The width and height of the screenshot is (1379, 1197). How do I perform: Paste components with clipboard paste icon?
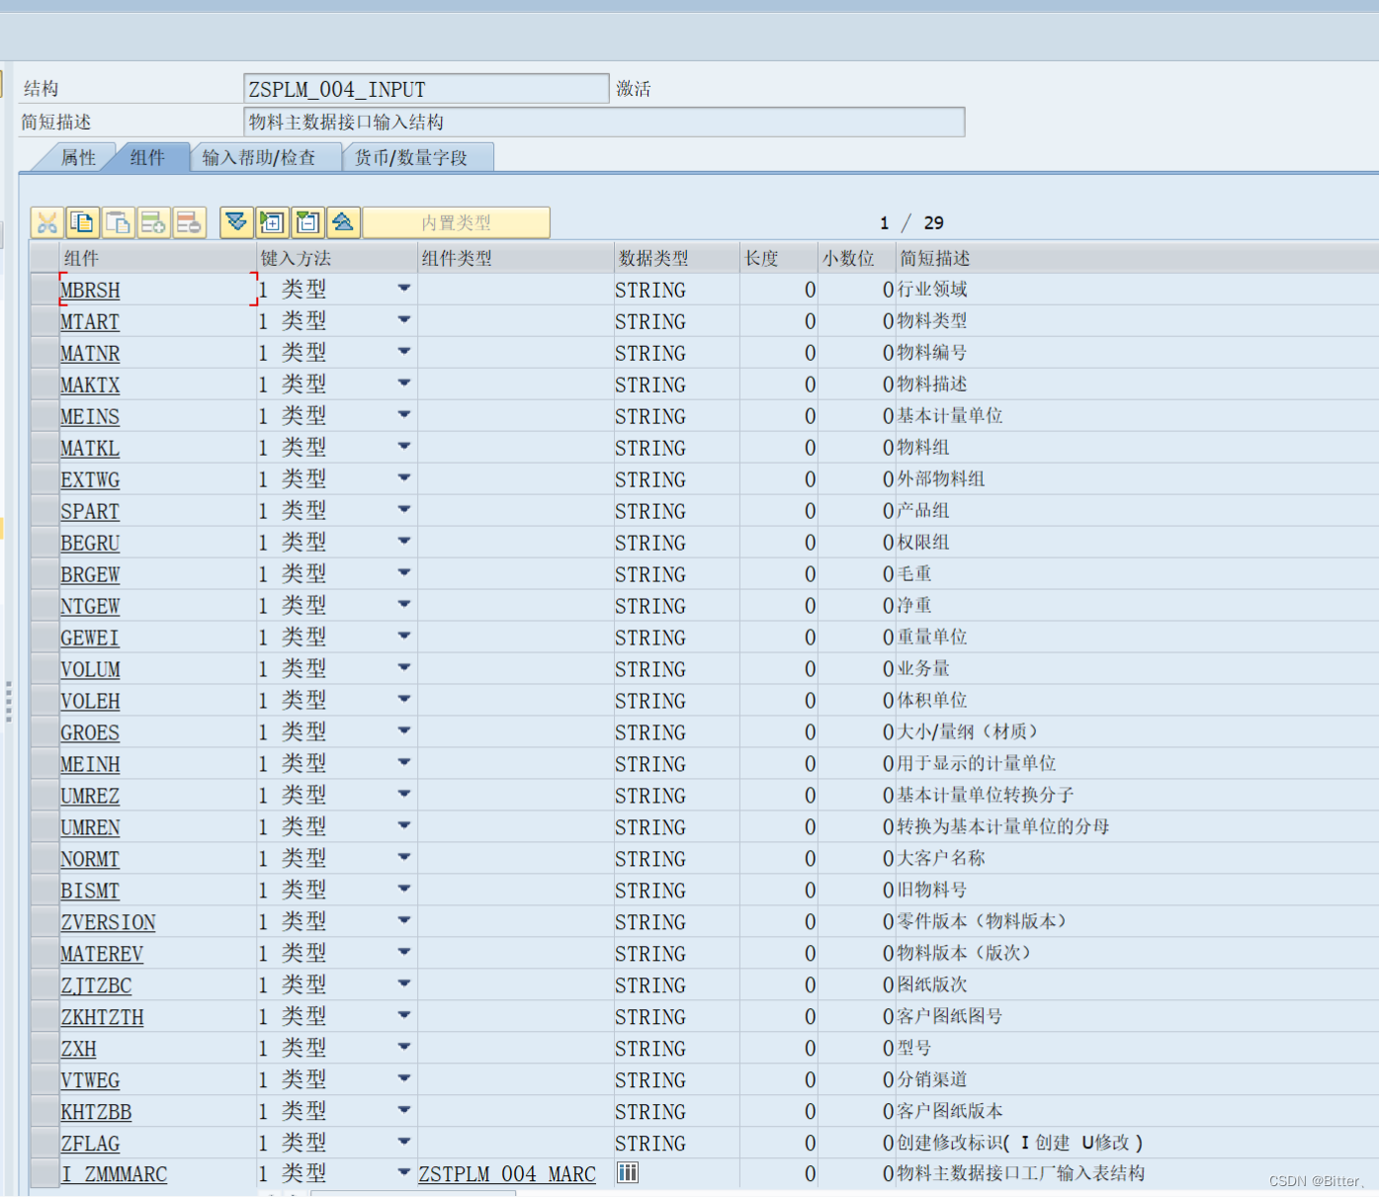[x=119, y=221]
